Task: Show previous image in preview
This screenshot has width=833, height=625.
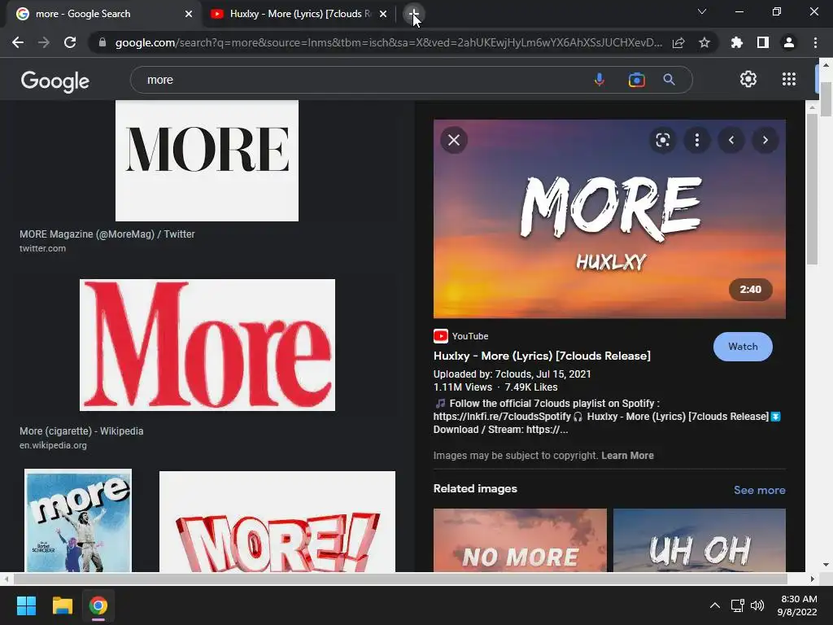Action: click(731, 140)
